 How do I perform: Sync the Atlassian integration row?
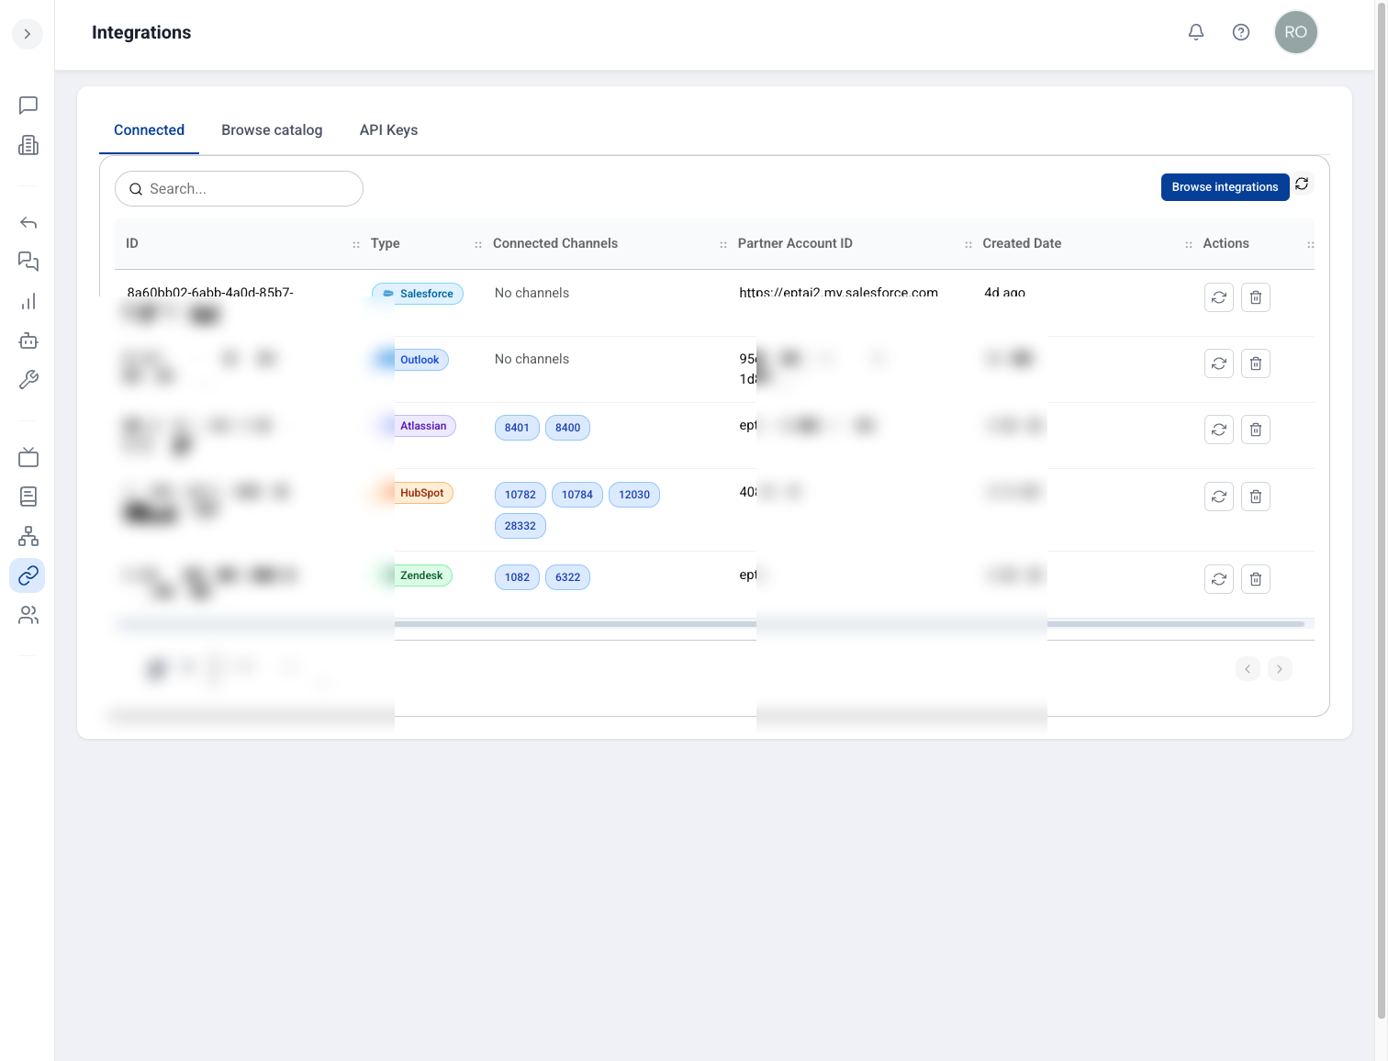pyautogui.click(x=1219, y=430)
